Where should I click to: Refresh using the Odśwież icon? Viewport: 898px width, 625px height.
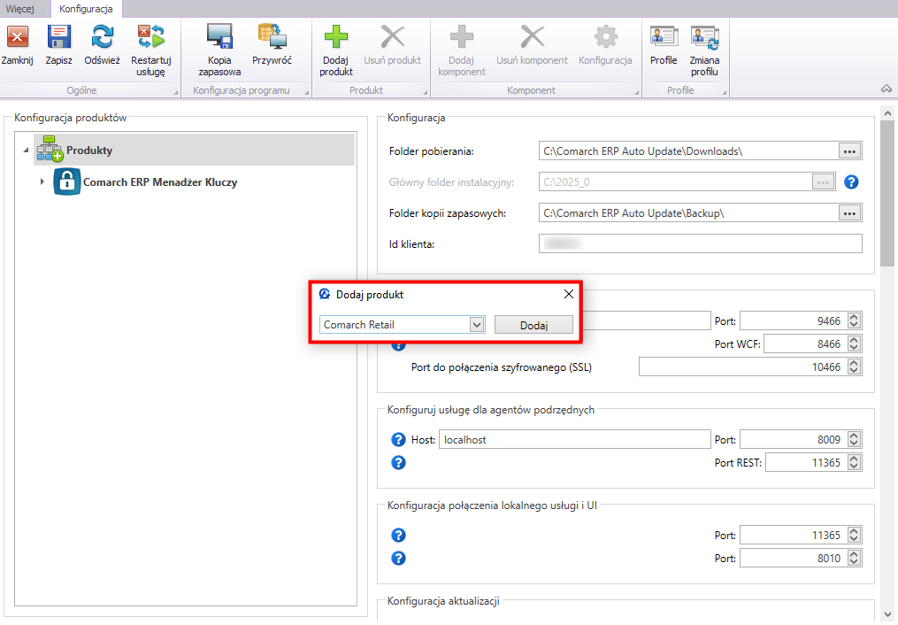coord(102,37)
